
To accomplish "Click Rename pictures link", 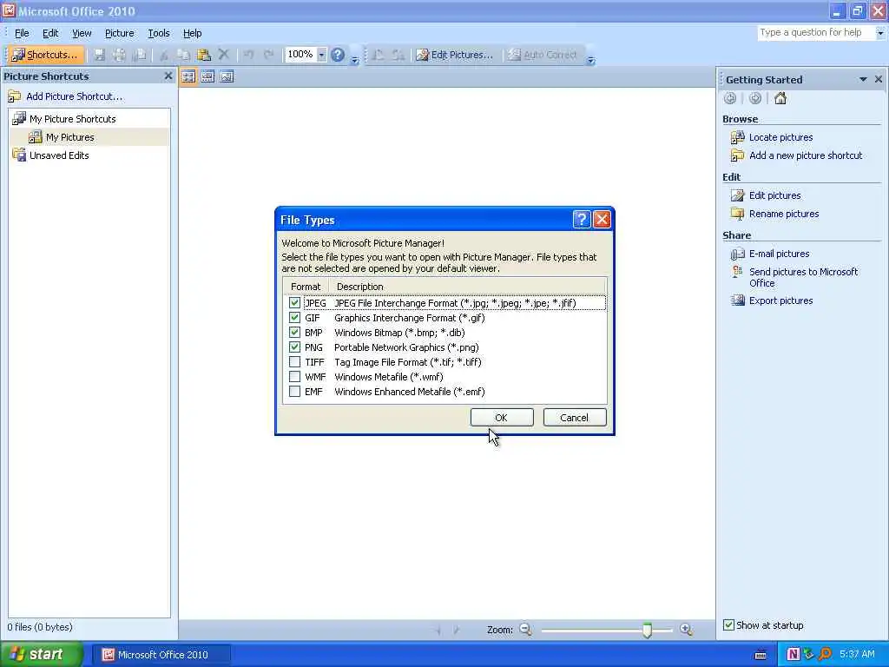I will [x=784, y=214].
